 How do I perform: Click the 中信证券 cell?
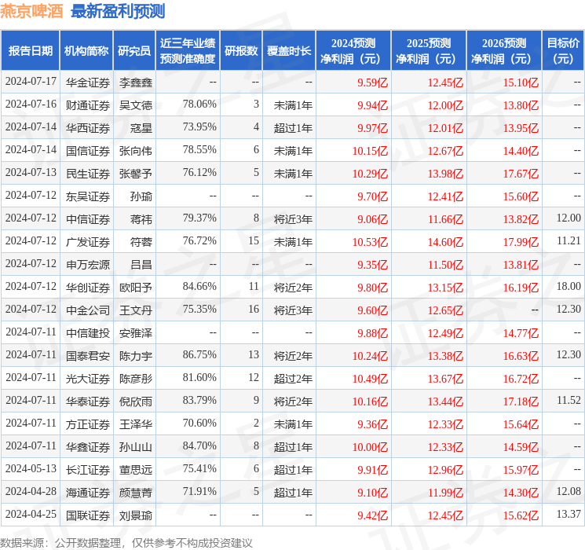click(88, 219)
